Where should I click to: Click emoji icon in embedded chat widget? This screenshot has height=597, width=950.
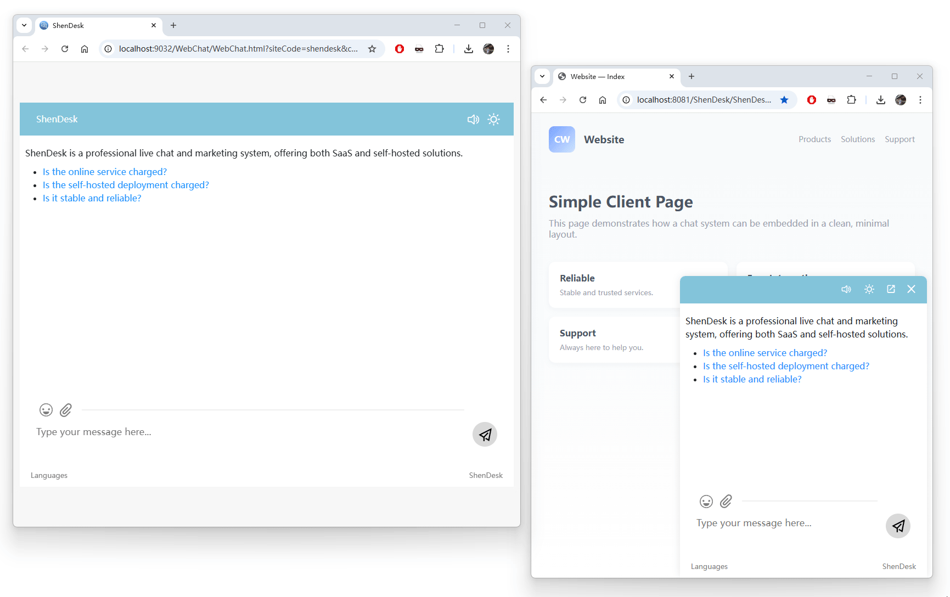pos(706,502)
